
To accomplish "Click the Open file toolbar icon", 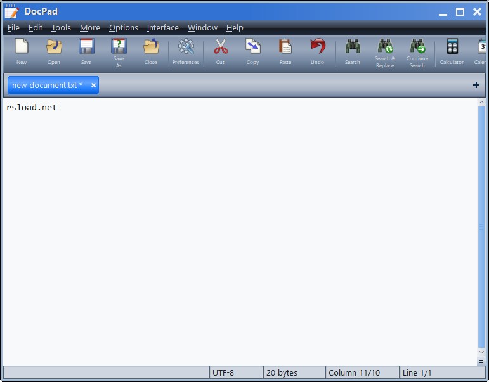I will pyautogui.click(x=54, y=51).
